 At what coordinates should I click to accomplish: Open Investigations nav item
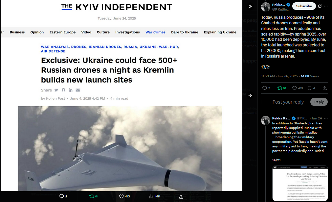pyautogui.click(x=127, y=32)
